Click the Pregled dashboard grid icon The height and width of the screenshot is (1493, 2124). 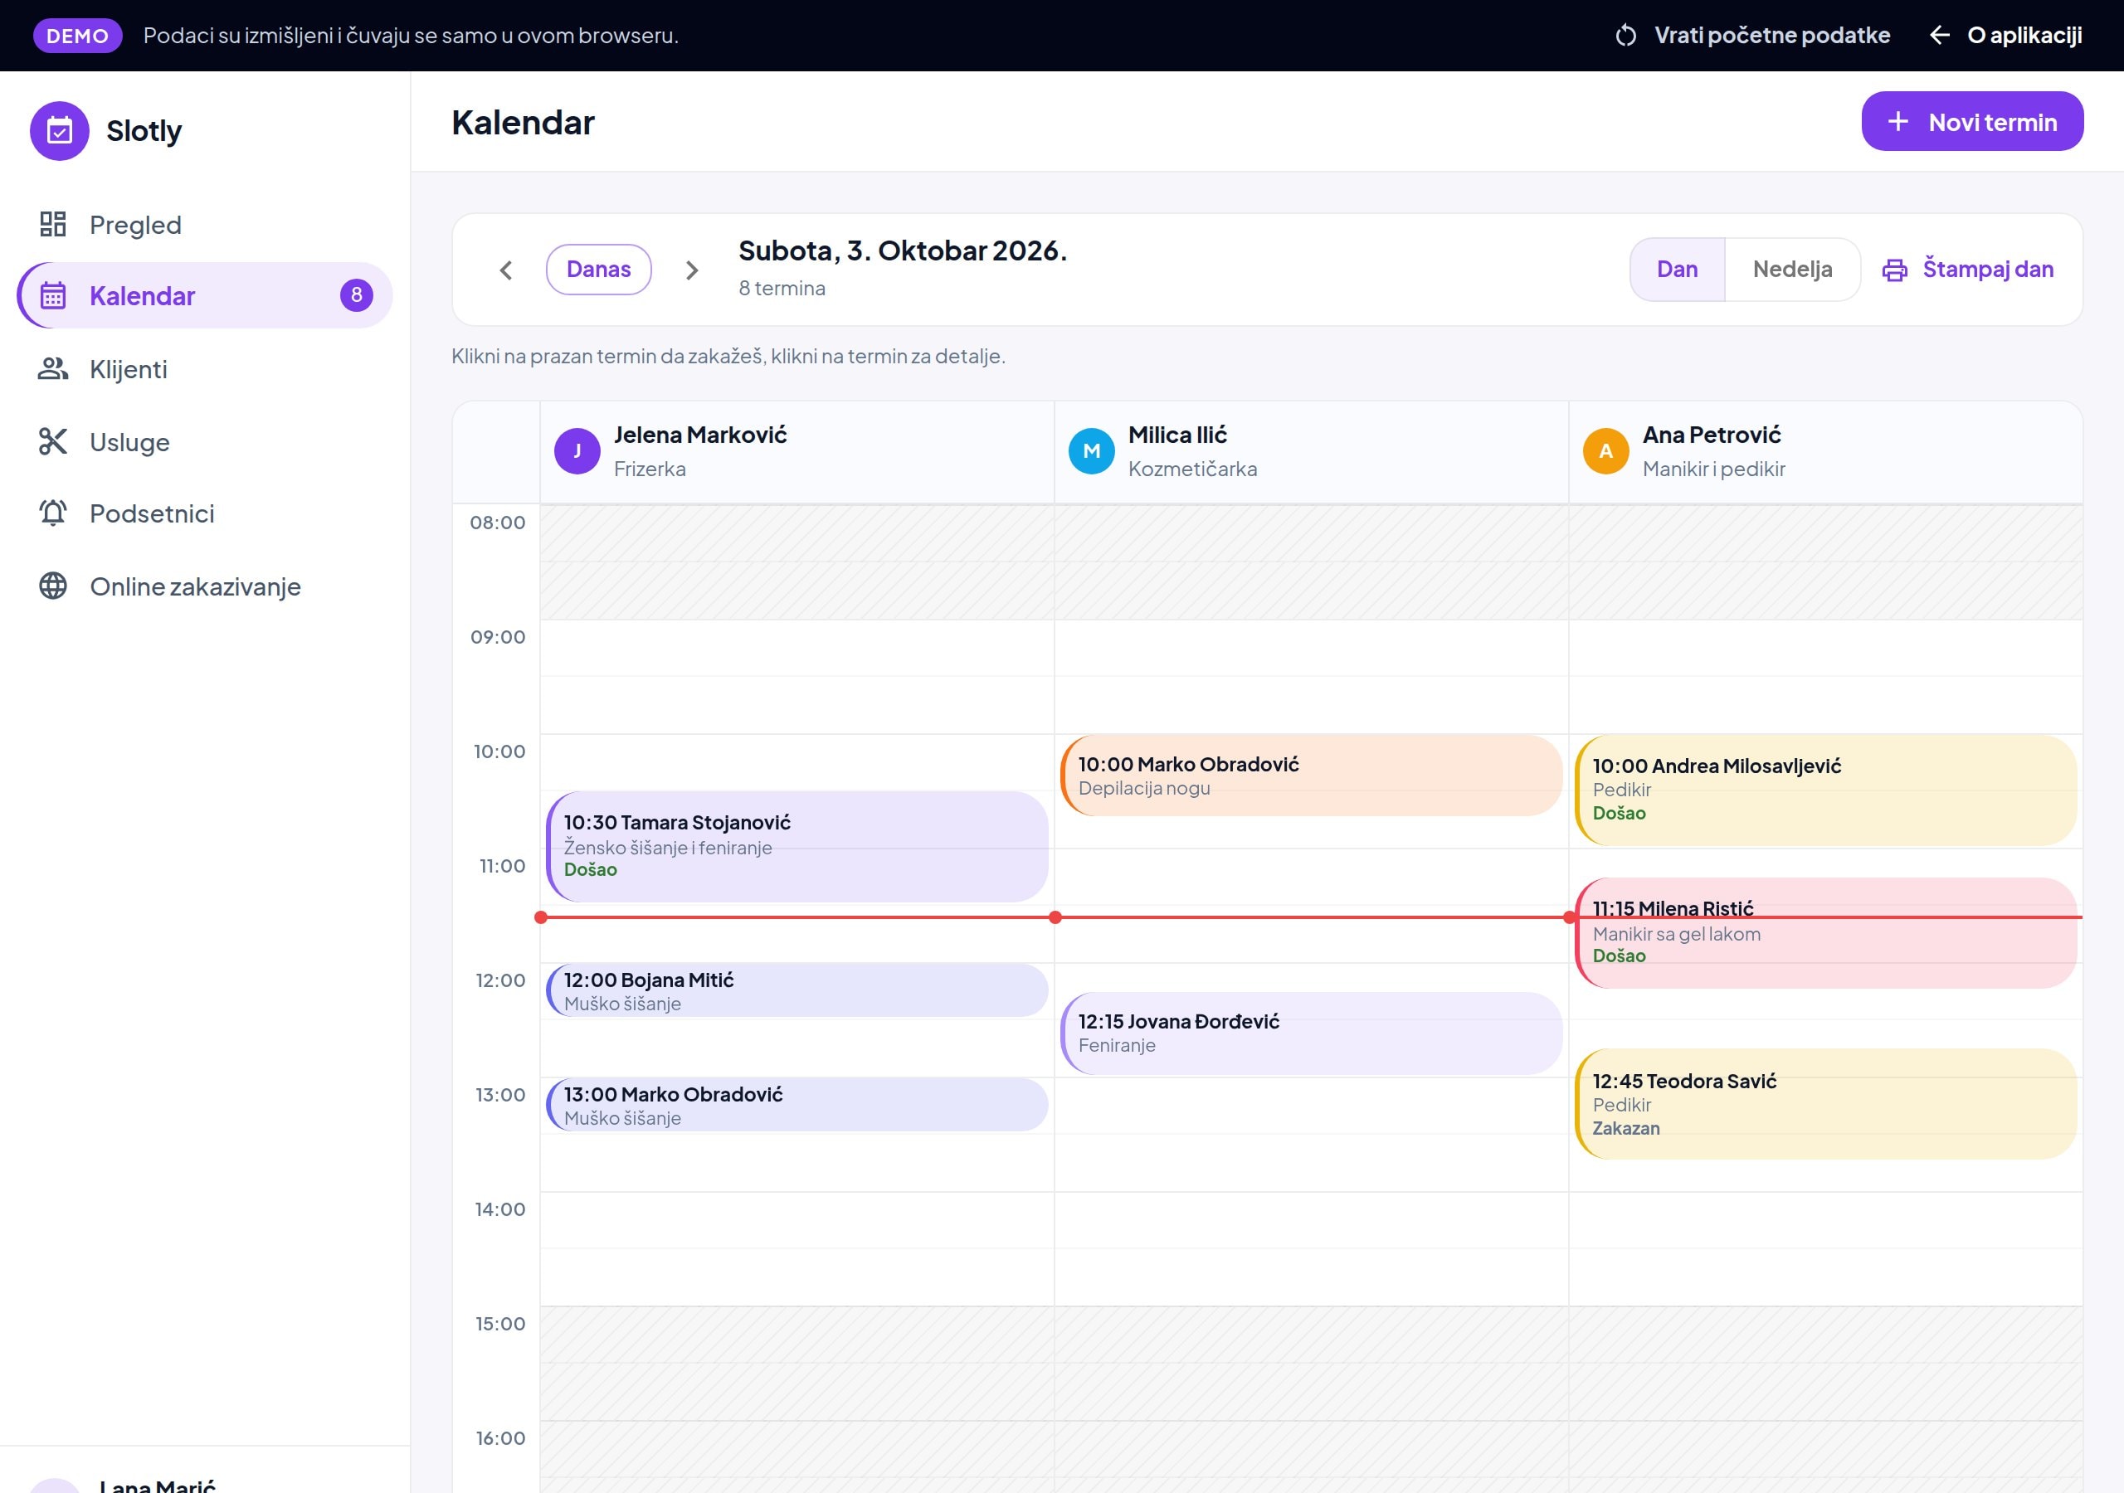coord(53,224)
